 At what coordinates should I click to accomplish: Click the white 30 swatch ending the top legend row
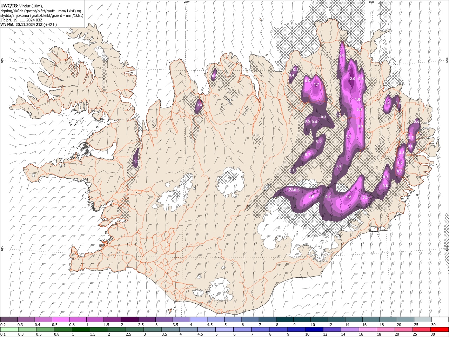click(x=440, y=320)
